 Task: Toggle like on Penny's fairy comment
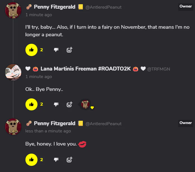tap(31, 50)
